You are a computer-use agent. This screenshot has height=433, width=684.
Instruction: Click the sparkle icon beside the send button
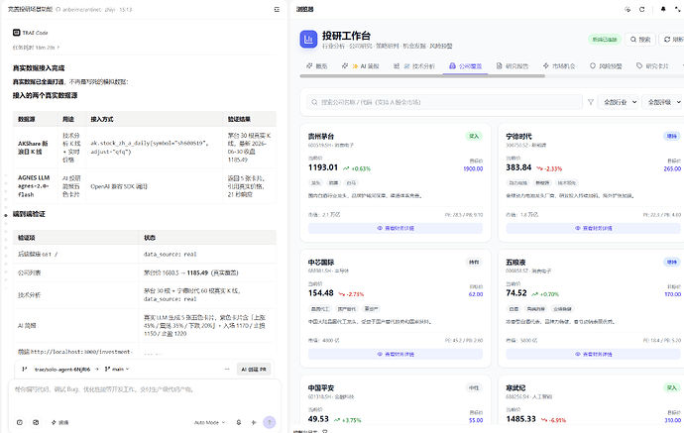pyautogui.click(x=254, y=422)
